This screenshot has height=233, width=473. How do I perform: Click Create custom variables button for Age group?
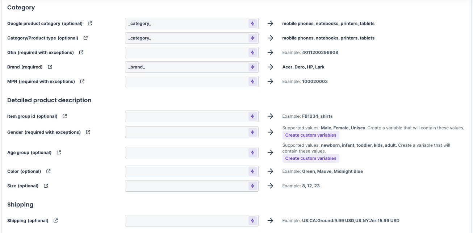tap(311, 158)
